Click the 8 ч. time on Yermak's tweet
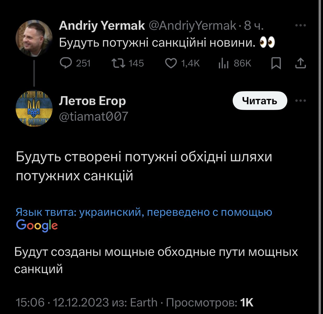Image resolution: width=323 pixels, height=314 pixels. [x=254, y=26]
